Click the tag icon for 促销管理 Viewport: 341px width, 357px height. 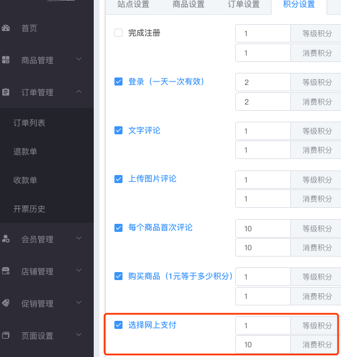(x=6, y=303)
